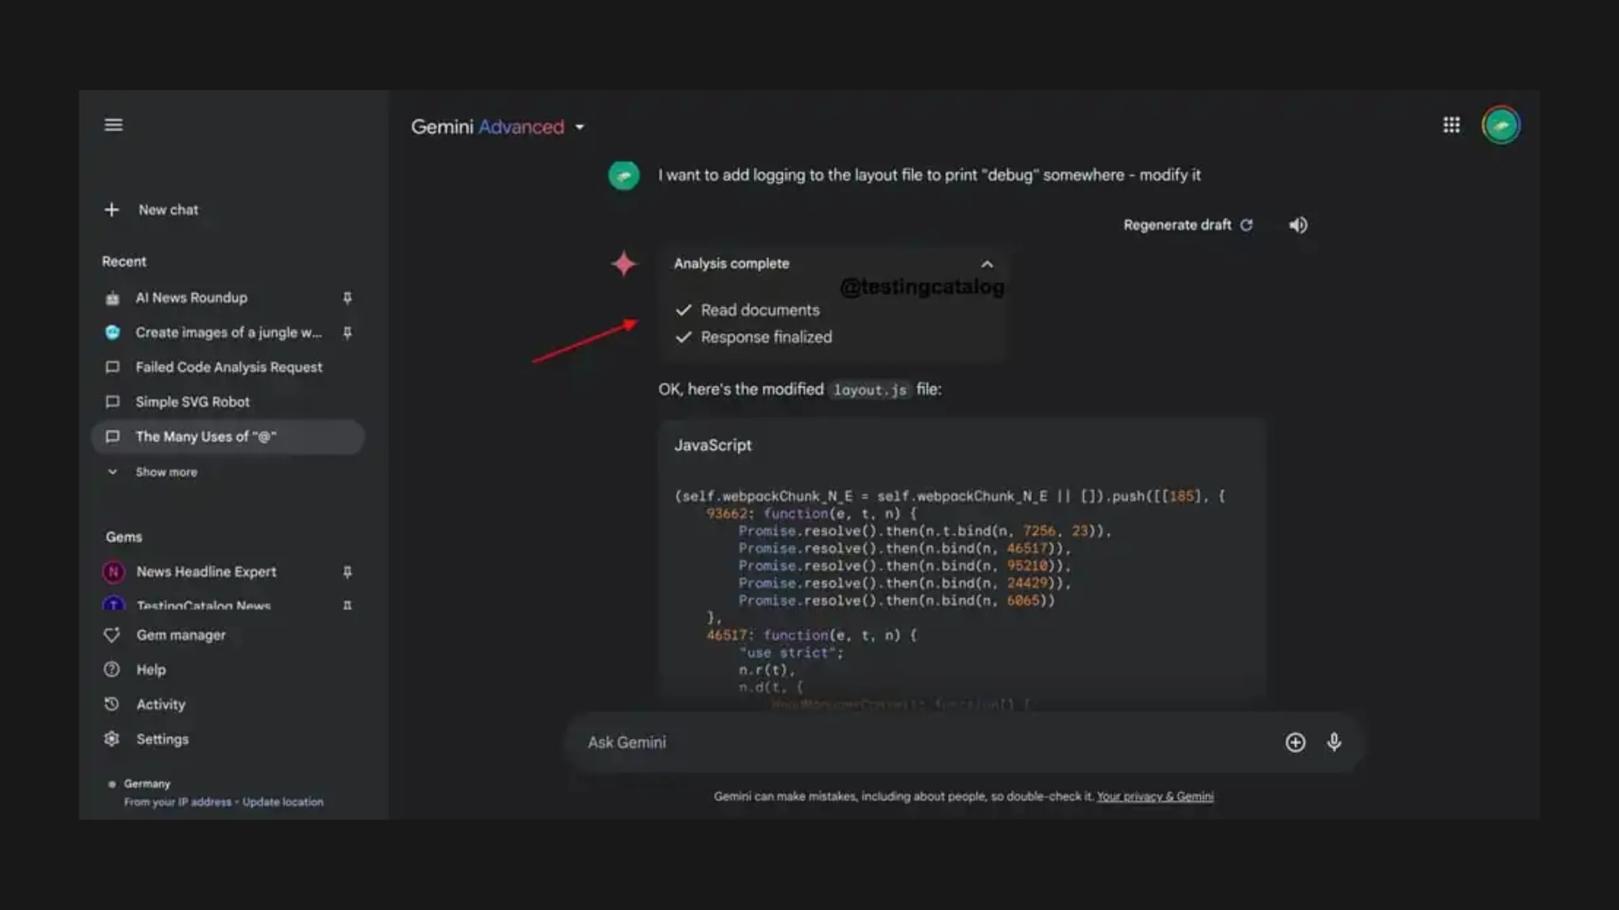This screenshot has height=910, width=1619.
Task: Unpin the TestingCatalog News gem
Action: tap(347, 605)
